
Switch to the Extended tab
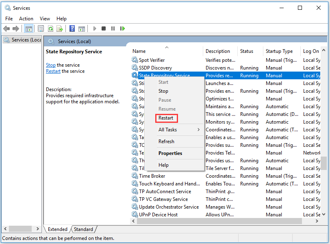coord(57,229)
